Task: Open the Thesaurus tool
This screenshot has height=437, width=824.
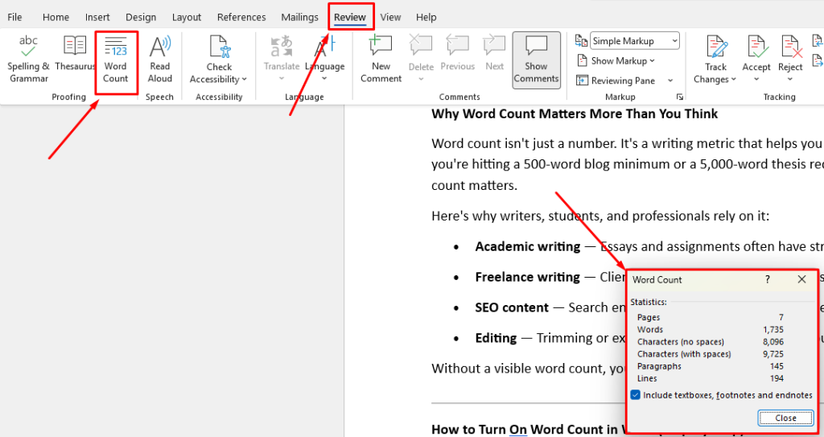Action: coord(75,53)
